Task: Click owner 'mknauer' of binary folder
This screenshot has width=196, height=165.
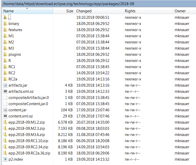Action: tap(182, 24)
